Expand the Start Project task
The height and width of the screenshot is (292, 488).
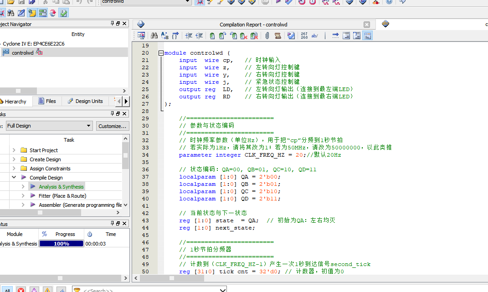(x=14, y=150)
